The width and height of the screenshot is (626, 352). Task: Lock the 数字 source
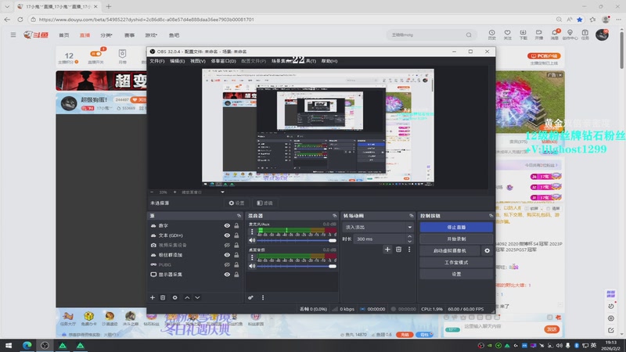(236, 225)
